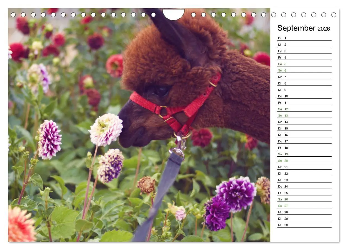
Task: Select the Fr 25 date row
Action: (304, 192)
